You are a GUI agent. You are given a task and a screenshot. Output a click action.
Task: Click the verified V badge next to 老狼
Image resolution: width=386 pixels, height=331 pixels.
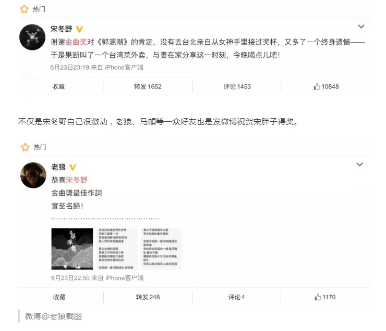(73, 167)
